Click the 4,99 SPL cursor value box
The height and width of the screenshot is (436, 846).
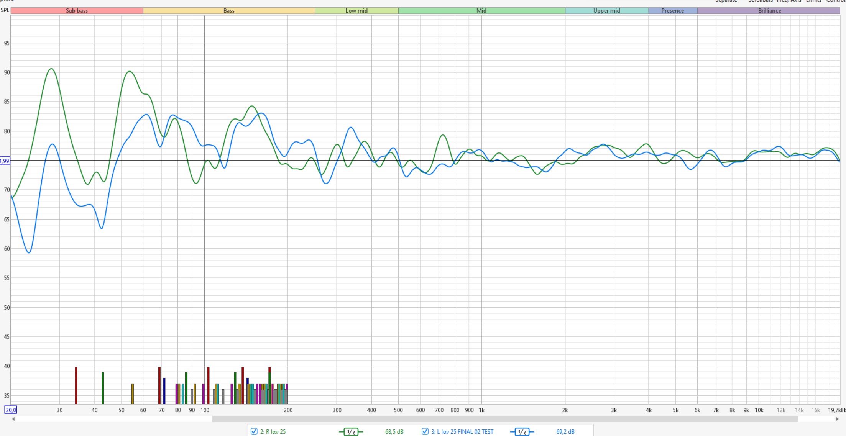pos(5,161)
